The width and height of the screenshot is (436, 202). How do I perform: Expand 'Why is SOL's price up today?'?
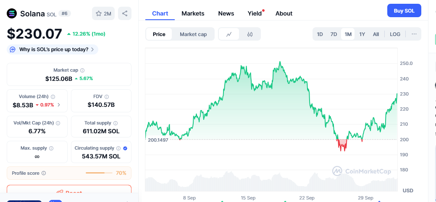53,49
